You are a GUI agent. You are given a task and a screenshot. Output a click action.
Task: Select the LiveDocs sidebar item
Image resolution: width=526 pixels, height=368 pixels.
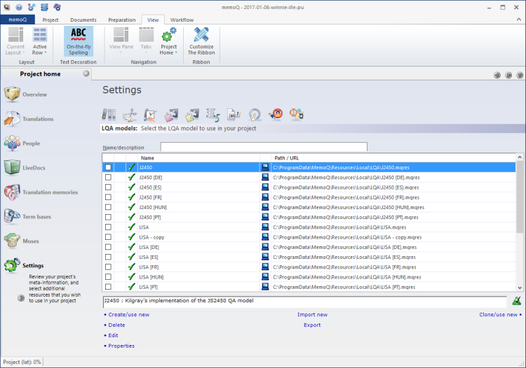point(37,168)
